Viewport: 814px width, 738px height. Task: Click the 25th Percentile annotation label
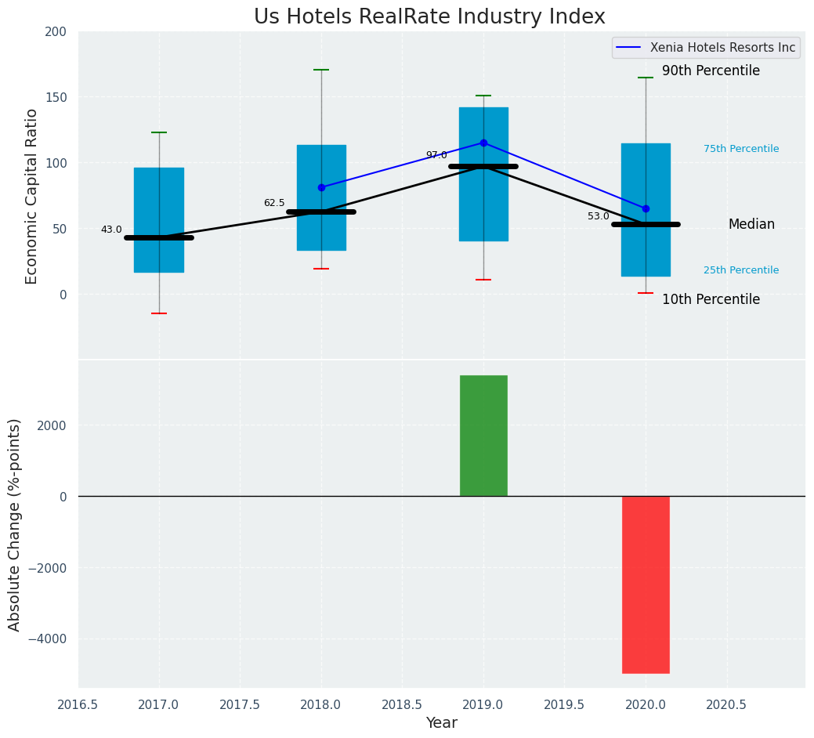740,270
